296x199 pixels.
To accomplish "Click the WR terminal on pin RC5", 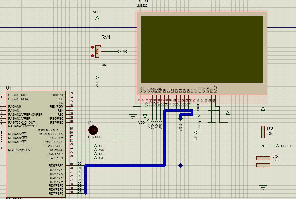I will point(96,150).
